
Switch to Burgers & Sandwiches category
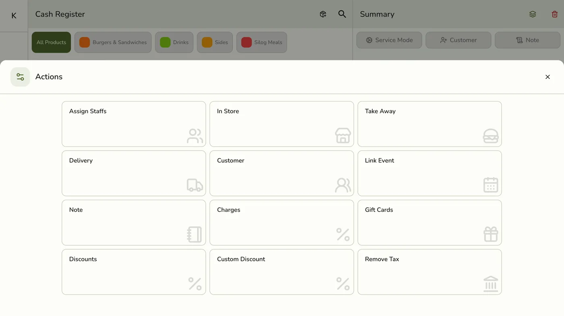113,42
